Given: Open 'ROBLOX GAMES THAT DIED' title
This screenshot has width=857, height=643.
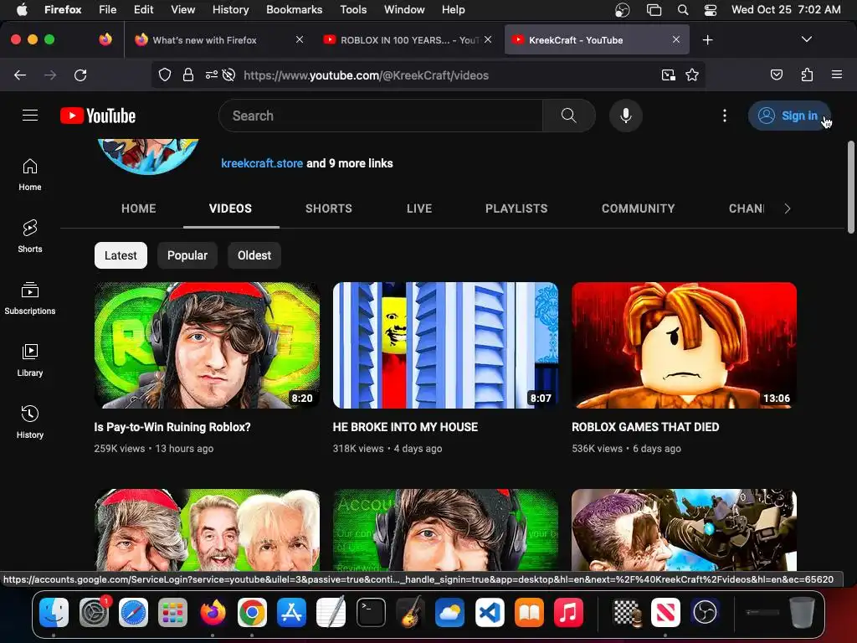Looking at the screenshot, I should [645, 427].
